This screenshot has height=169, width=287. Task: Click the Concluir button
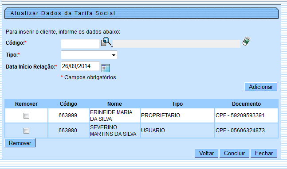[x=234, y=153]
